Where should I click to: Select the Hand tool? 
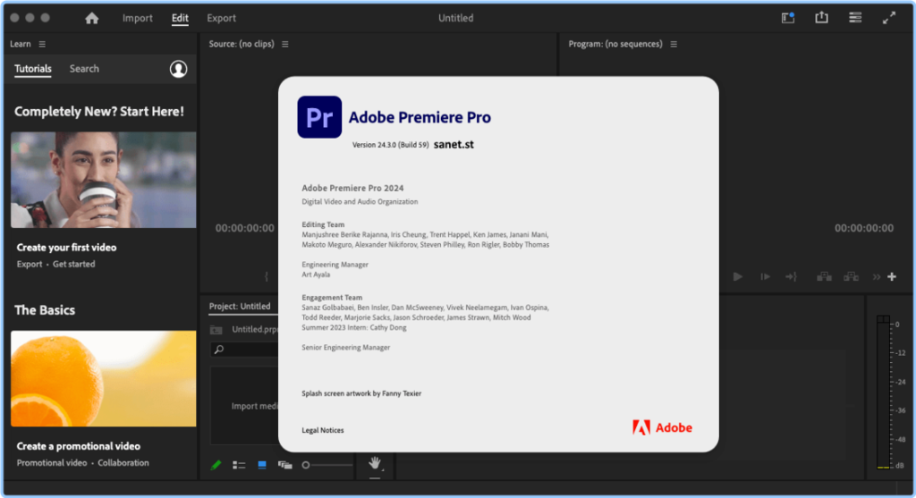pos(375,463)
